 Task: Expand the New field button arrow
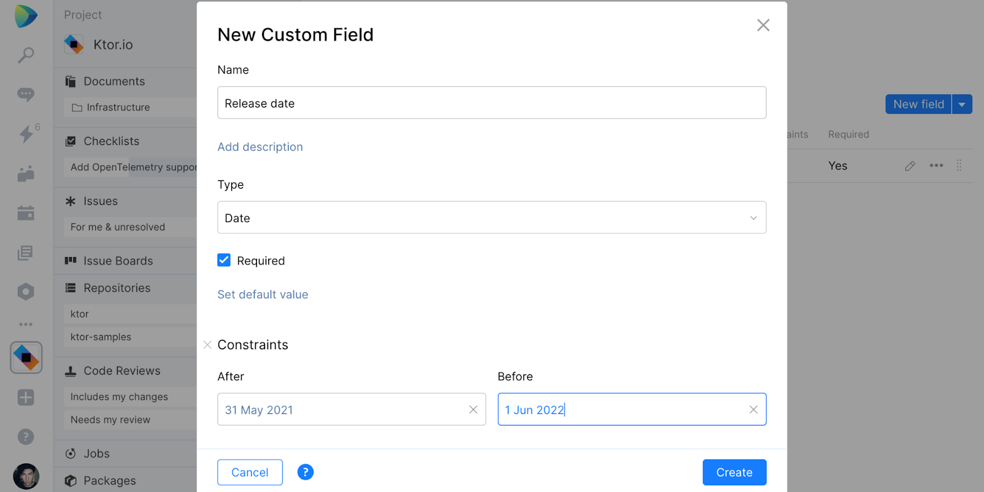click(x=962, y=105)
